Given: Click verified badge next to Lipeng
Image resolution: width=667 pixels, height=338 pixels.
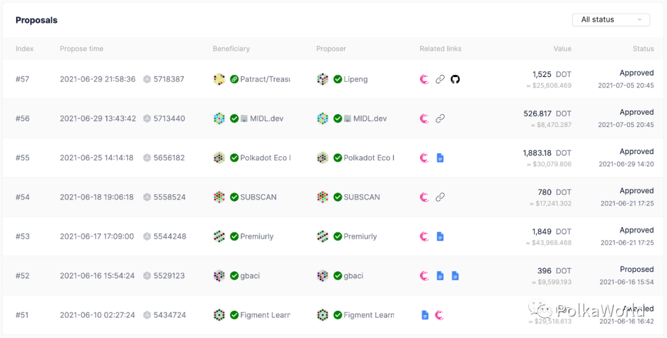Looking at the screenshot, I should coord(338,79).
